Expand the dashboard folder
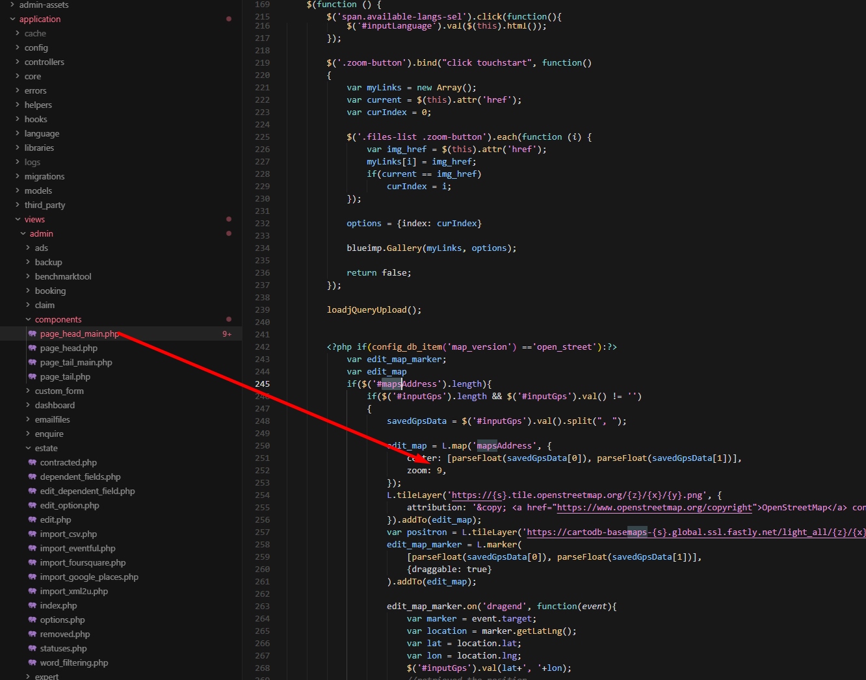The height and width of the screenshot is (680, 866). coord(28,406)
